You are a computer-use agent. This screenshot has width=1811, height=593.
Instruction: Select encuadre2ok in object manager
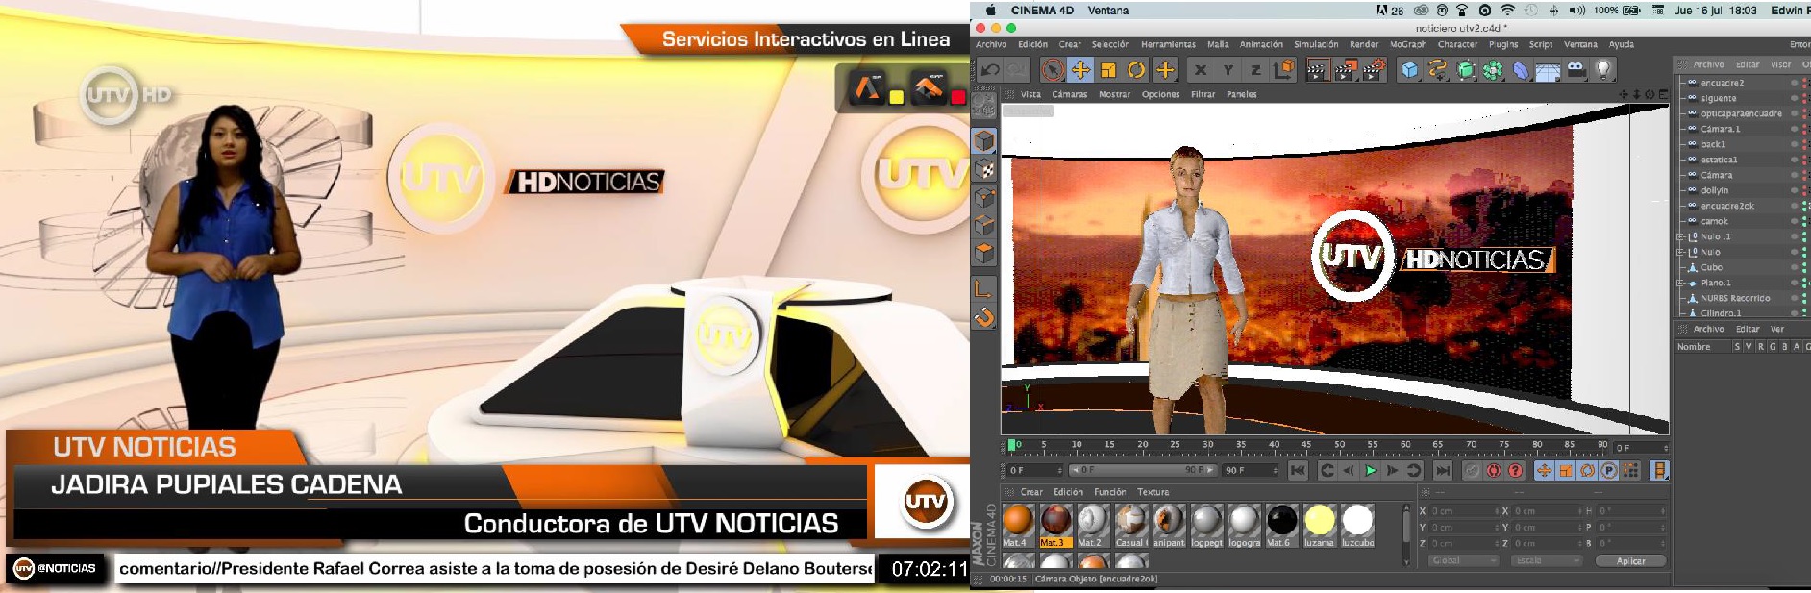click(x=1727, y=206)
